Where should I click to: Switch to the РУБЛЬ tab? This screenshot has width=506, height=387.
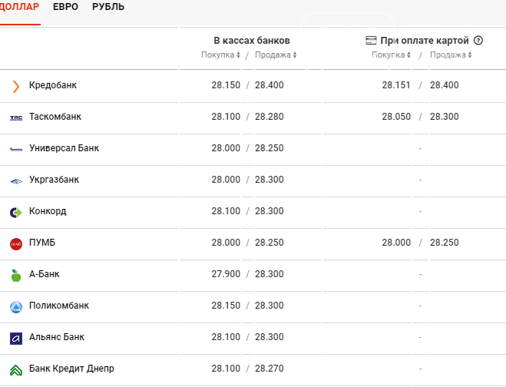(108, 8)
